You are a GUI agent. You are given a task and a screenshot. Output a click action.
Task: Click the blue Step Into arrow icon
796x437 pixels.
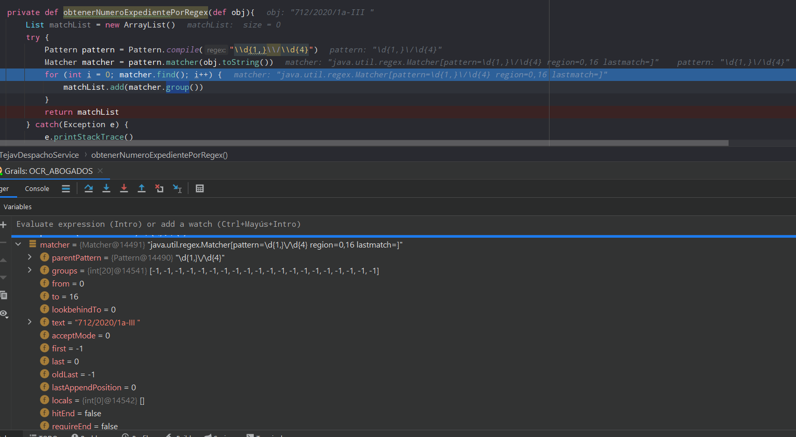[106, 188]
